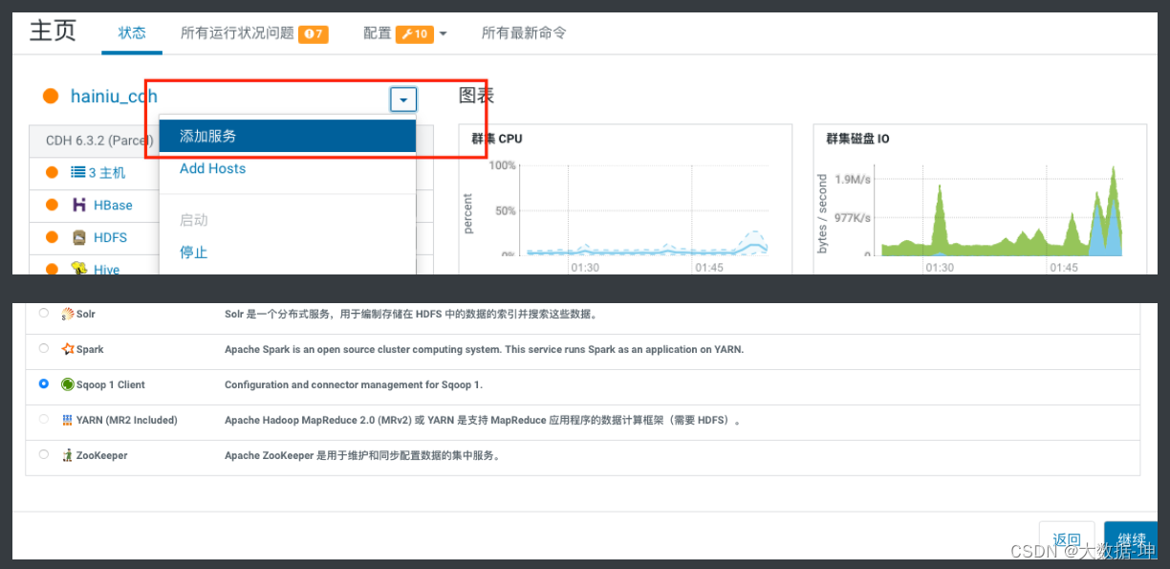1170x569 pixels.
Task: Open the 所有最新命令 tab
Action: click(x=524, y=33)
